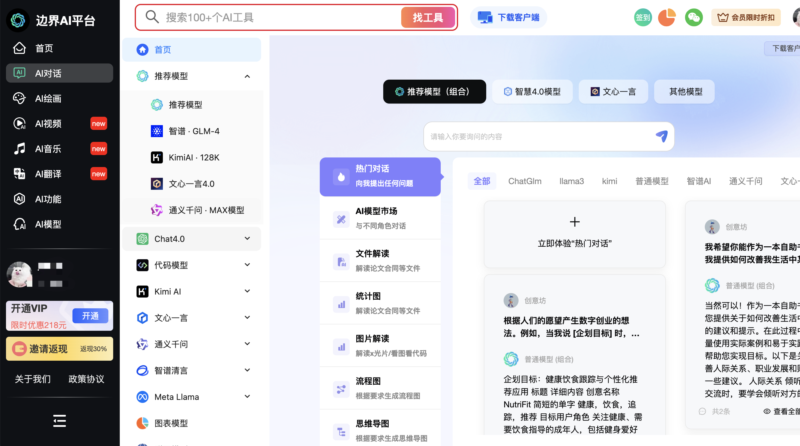Screen dimensions: 800x446
Task: Select the kimi filter tab
Action: (x=609, y=181)
